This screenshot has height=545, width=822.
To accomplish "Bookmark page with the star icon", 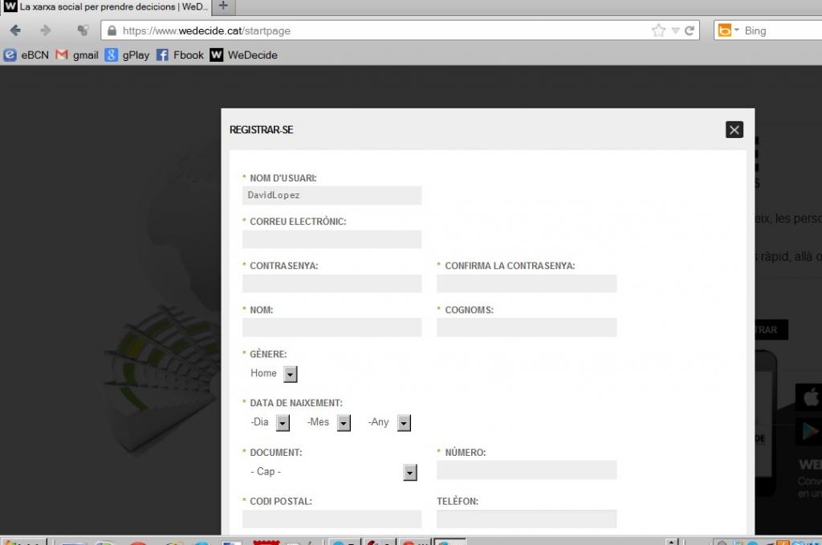I will [658, 31].
